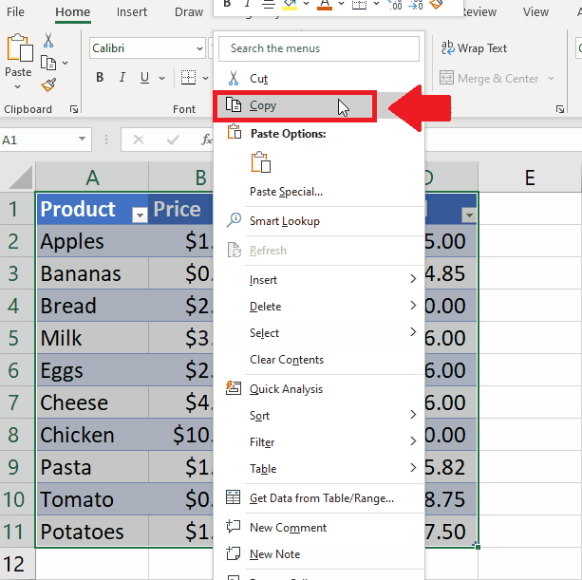Click the Search the menus field
This screenshot has width=582, height=580.
click(x=320, y=48)
